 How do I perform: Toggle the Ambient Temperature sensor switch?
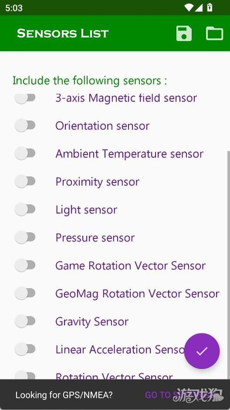pos(25,153)
